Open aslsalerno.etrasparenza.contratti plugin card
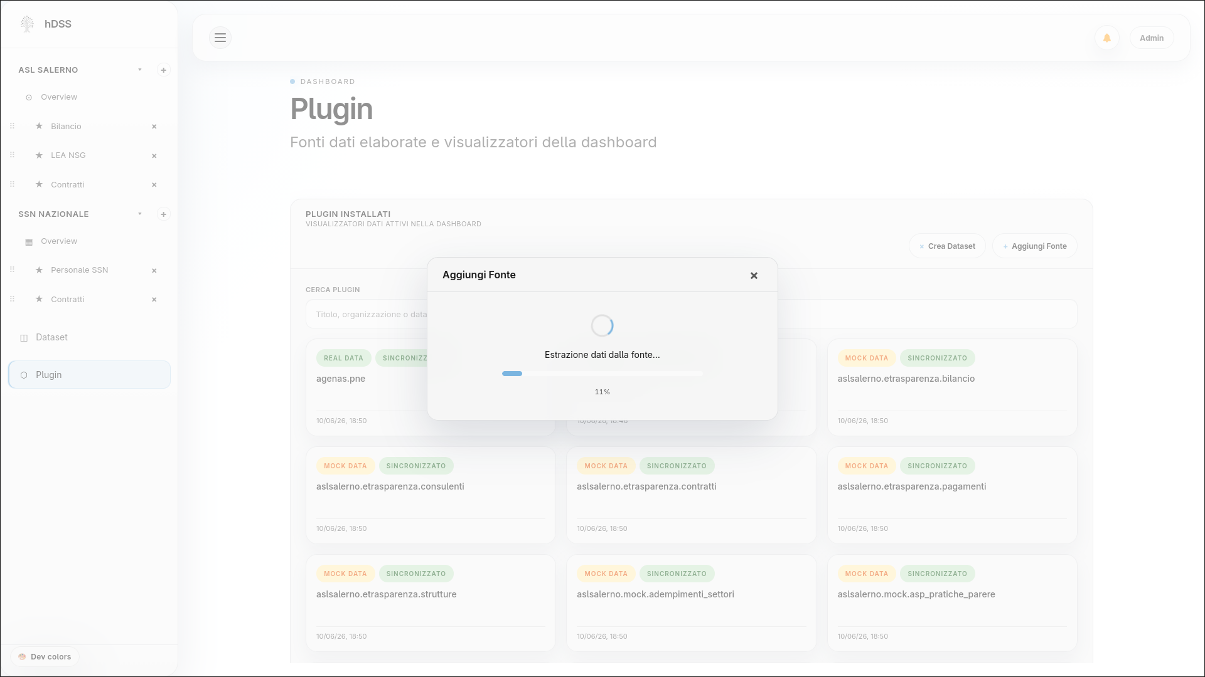1205x677 pixels. (x=691, y=495)
